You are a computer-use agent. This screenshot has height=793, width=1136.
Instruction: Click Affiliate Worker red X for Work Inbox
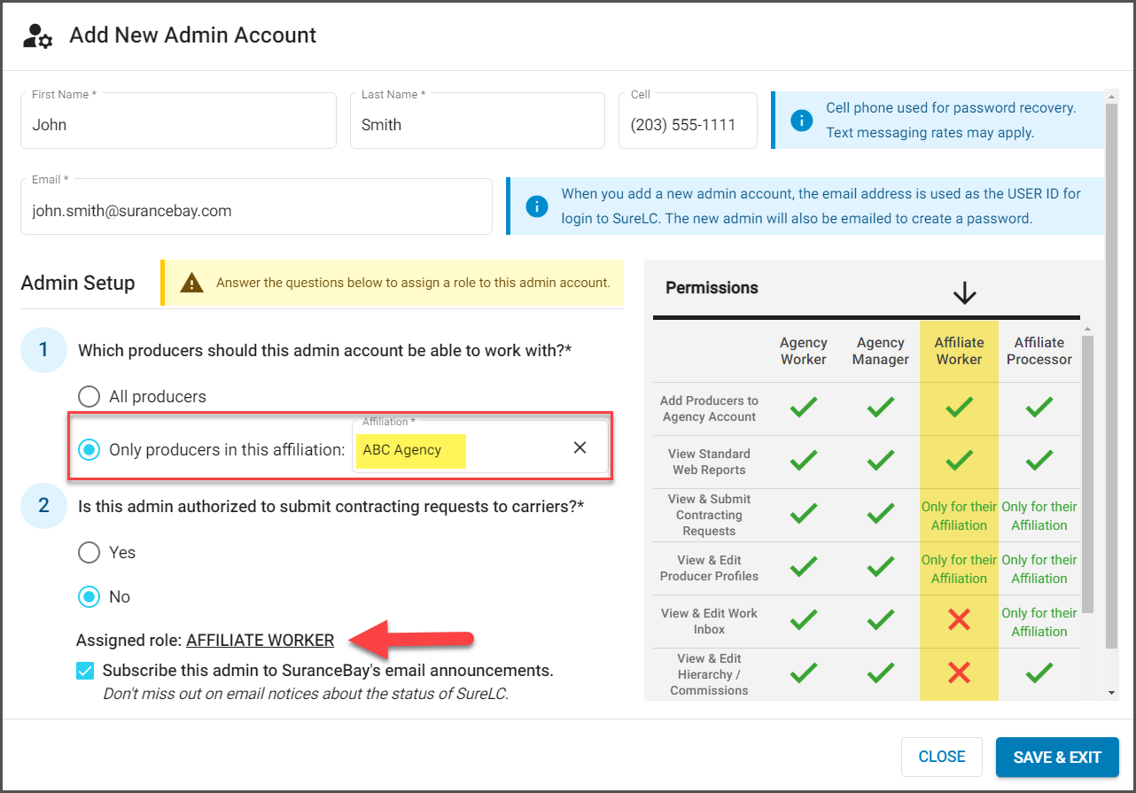[x=959, y=621]
